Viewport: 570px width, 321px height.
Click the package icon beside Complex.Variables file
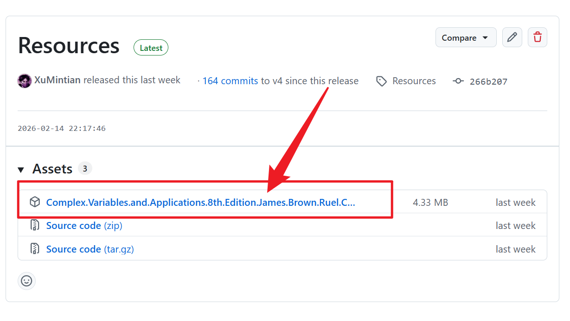tap(35, 202)
